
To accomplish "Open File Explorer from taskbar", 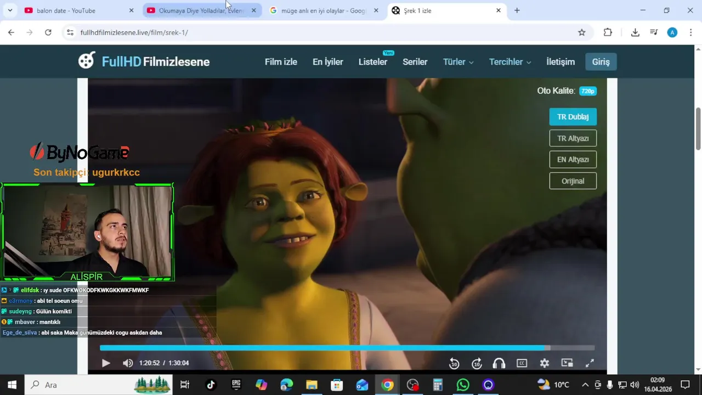I will click(312, 385).
